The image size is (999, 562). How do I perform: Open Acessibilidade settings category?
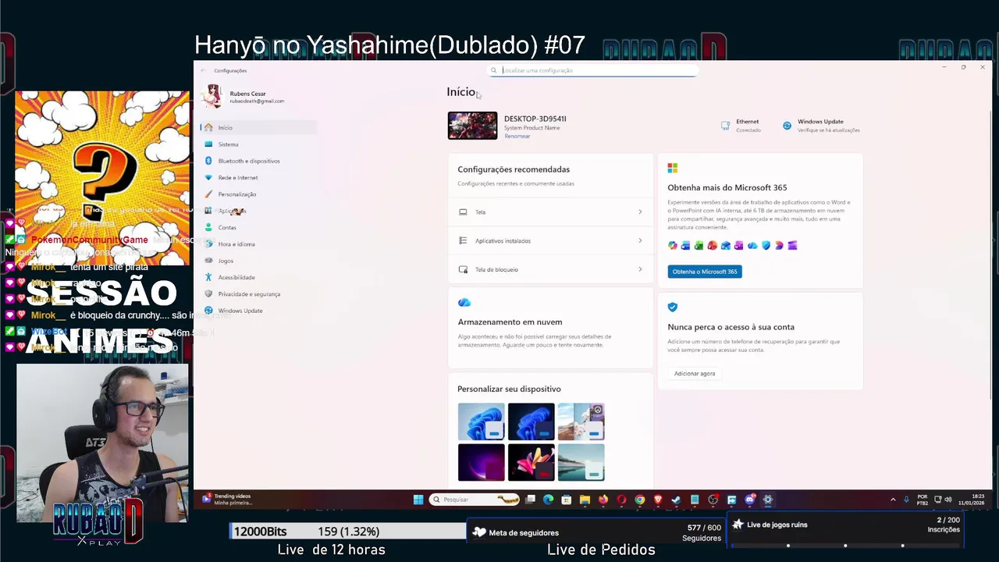(258, 277)
